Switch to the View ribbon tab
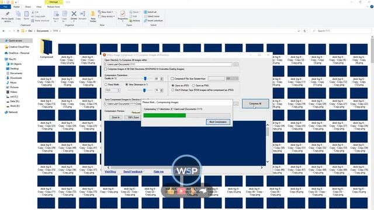Screen dimensions: 374x210 pos(39,6)
